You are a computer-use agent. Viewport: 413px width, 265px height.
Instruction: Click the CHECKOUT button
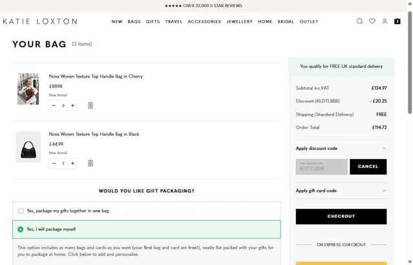click(x=341, y=217)
